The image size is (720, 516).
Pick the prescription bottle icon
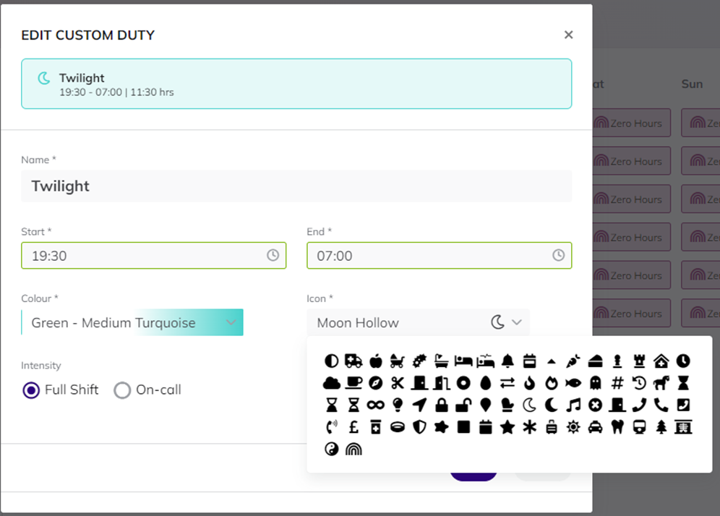click(376, 427)
